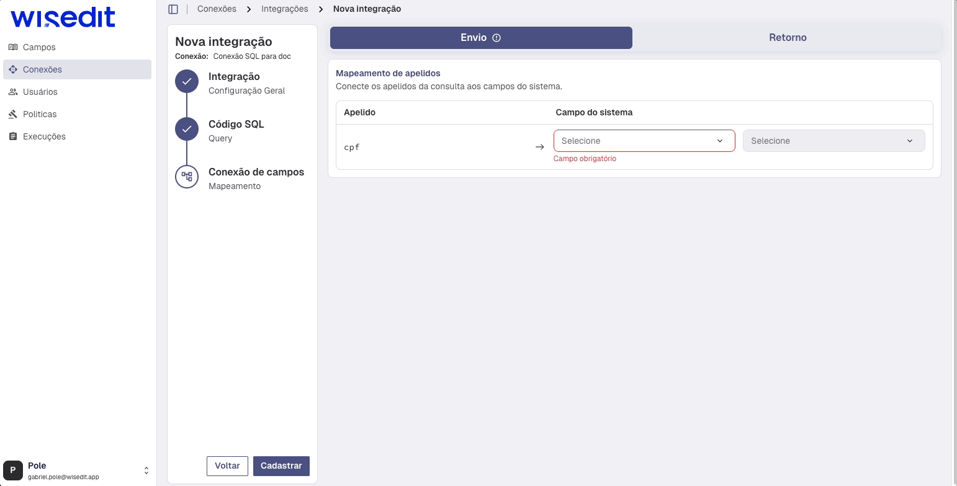Click the Conexão de campos mapping icon

tap(187, 177)
